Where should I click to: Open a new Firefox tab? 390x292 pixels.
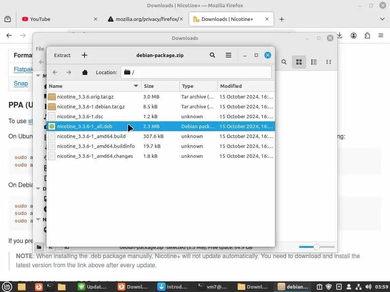pyautogui.click(x=281, y=19)
